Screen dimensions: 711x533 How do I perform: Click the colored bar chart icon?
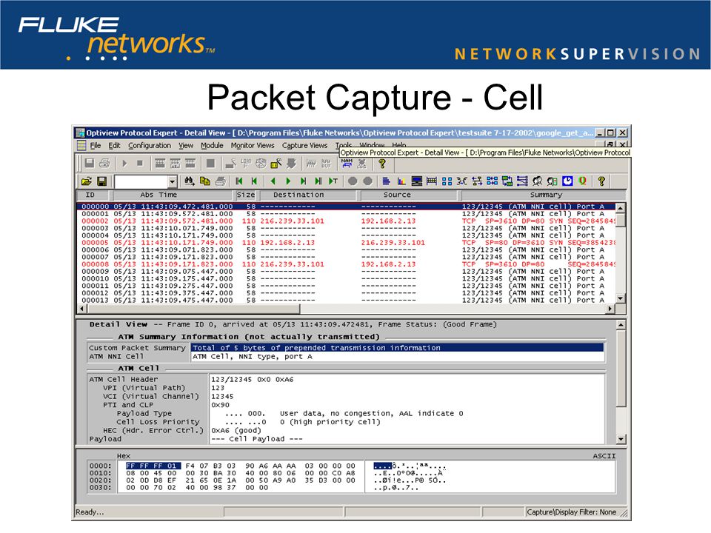click(401, 181)
